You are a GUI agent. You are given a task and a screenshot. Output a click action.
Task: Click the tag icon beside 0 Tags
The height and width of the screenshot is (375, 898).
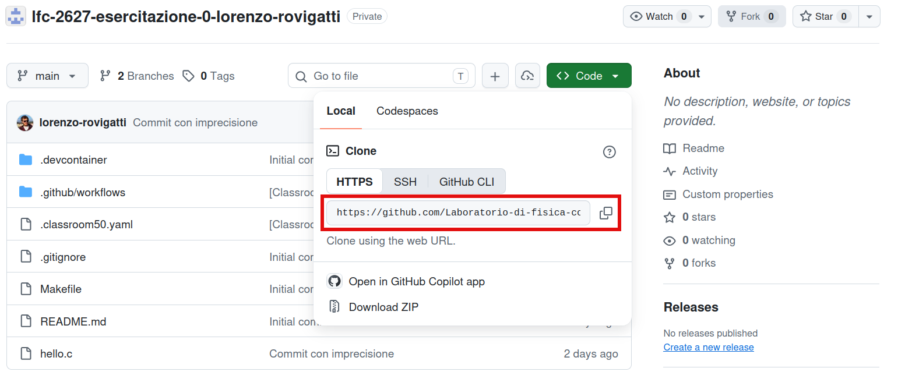click(188, 76)
